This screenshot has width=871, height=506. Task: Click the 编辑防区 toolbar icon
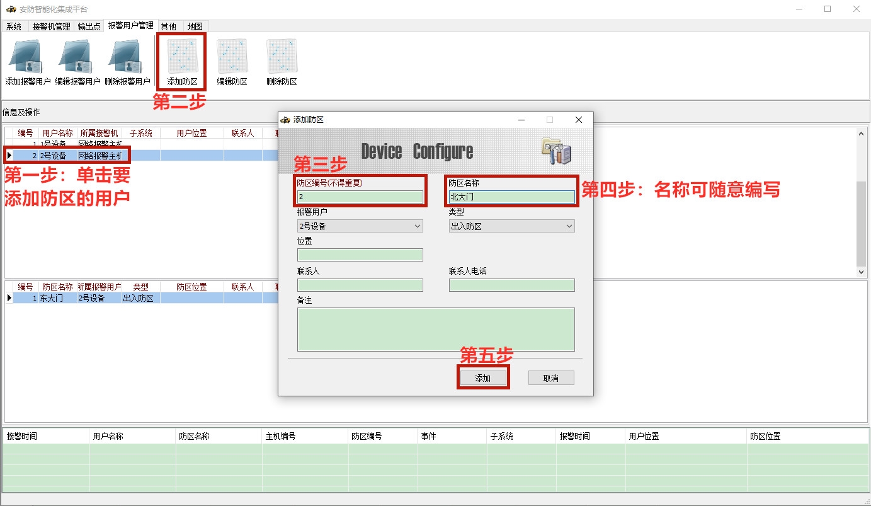(232, 57)
